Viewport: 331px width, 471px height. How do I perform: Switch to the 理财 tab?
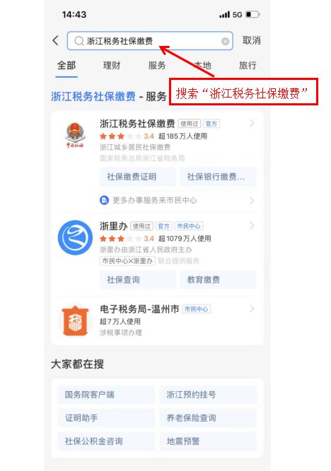click(x=112, y=65)
